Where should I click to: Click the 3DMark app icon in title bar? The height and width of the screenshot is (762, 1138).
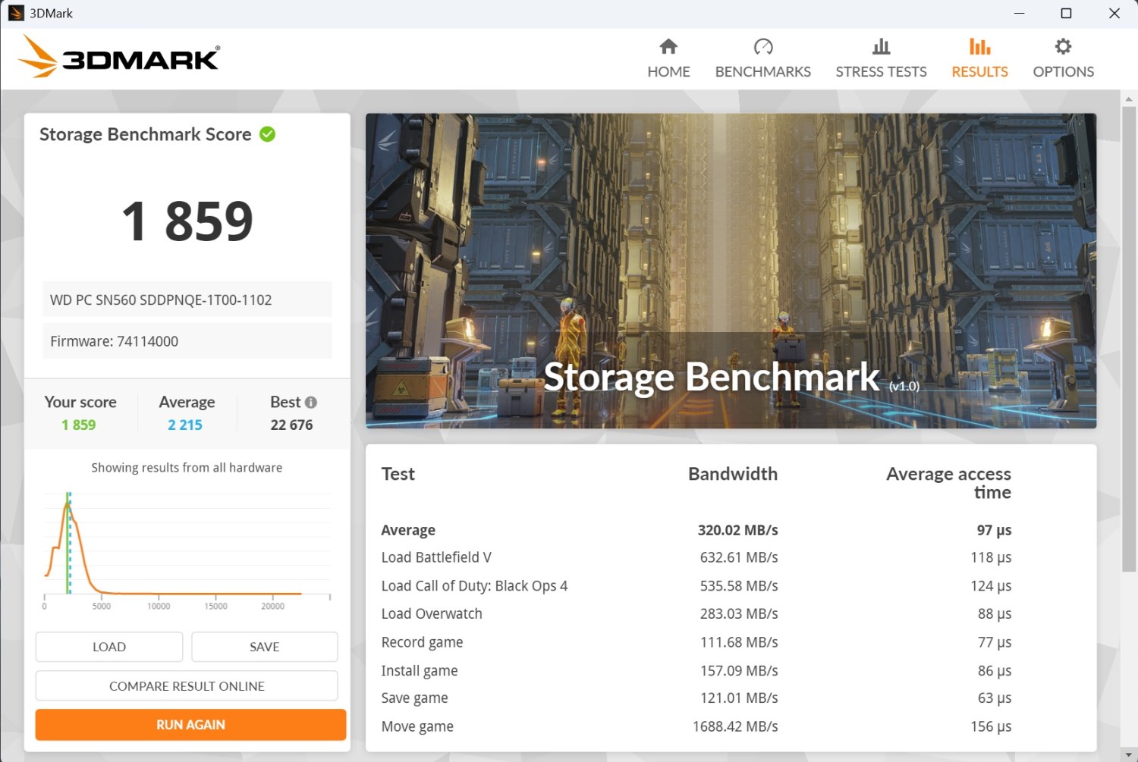(x=16, y=13)
